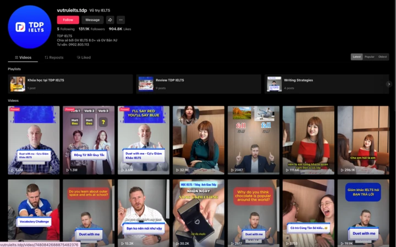The height and width of the screenshot is (247, 396).
Task: Sort videos by Oldest
Action: (x=382, y=57)
